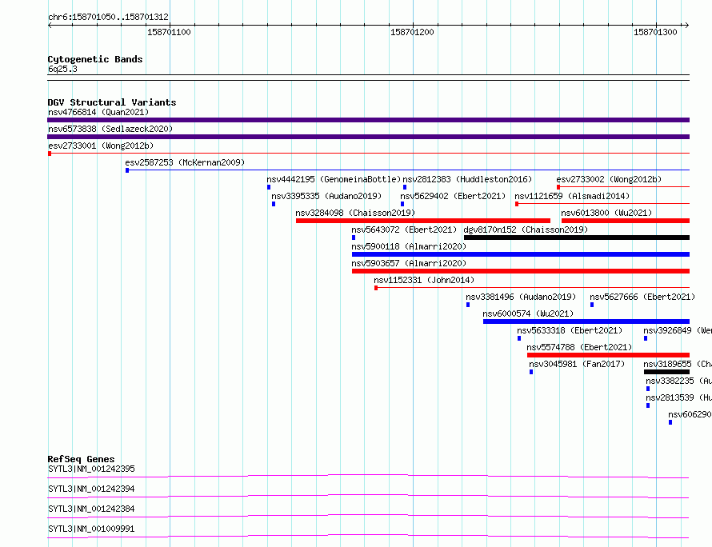The height and width of the screenshot is (547, 712).
Task: Click blue marker under nsv3045981 (Fan2017)
Action: 531,372
